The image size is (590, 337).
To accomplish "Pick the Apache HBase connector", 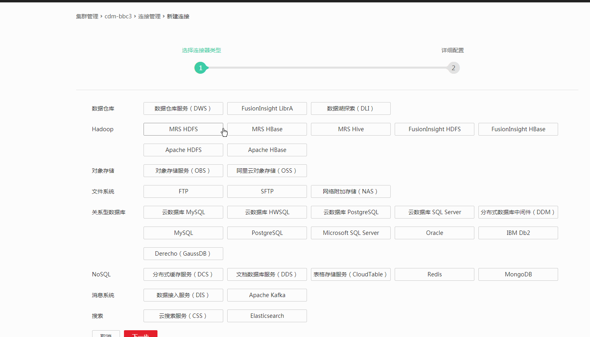I will 267,150.
